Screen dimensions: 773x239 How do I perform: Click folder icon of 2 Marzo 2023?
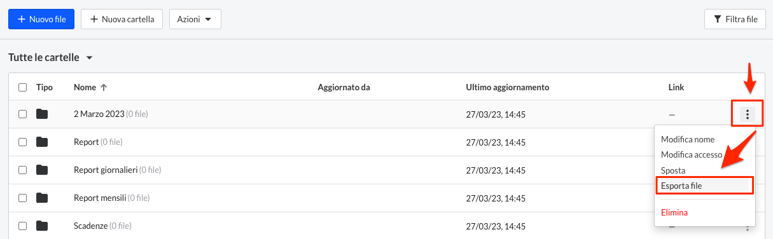pyautogui.click(x=42, y=114)
